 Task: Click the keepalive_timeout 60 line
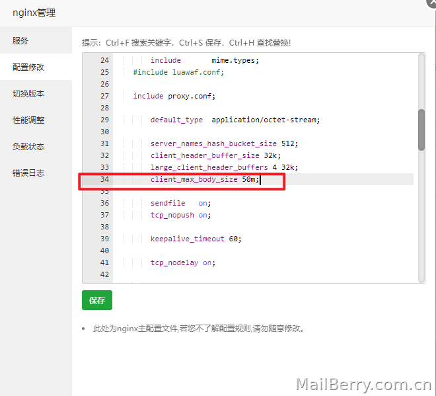(x=196, y=239)
